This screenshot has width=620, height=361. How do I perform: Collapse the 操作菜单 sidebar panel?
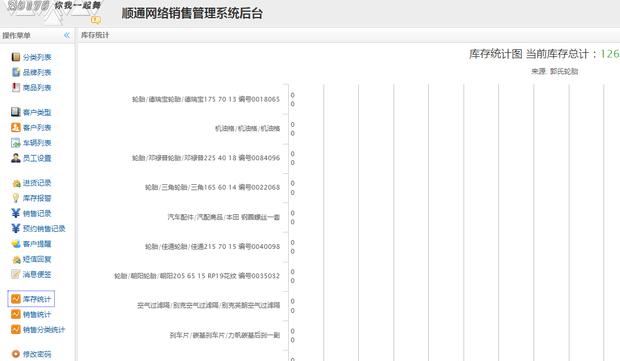click(x=66, y=36)
